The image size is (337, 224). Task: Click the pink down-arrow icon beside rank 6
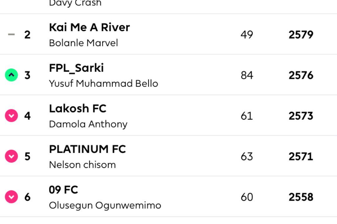(12, 197)
